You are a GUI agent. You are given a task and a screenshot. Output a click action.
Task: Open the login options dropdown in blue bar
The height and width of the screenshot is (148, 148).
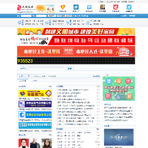[x=52, y=16]
